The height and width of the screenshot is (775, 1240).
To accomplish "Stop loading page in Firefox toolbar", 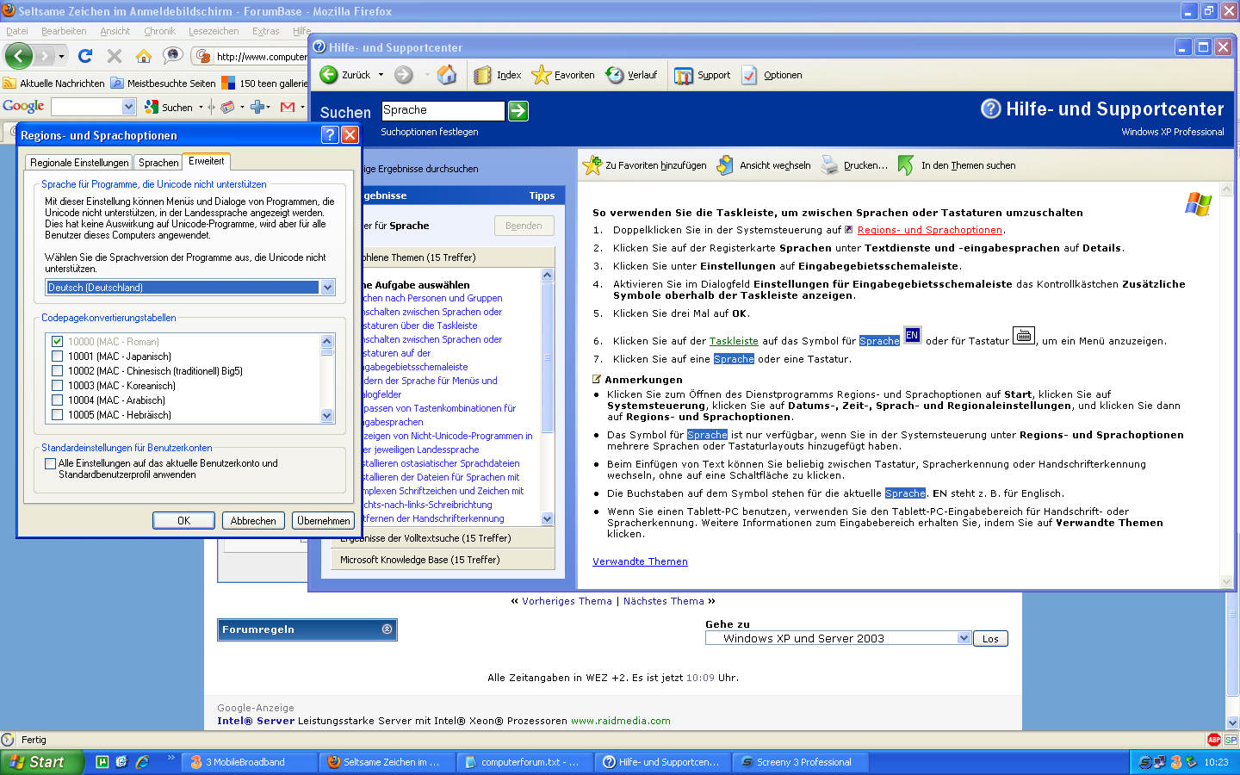I will pos(114,56).
